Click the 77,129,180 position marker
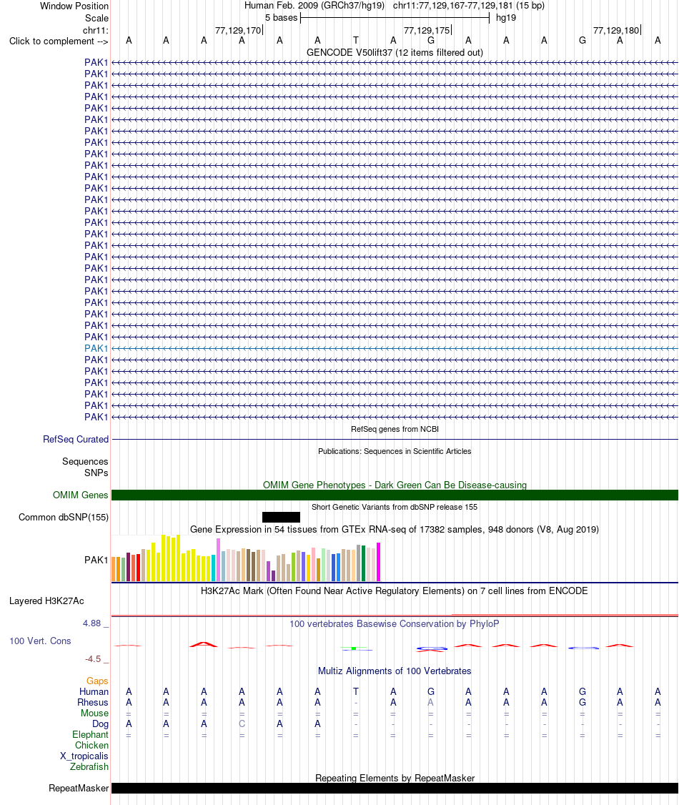The height and width of the screenshot is (805, 679). pyautogui.click(x=616, y=31)
